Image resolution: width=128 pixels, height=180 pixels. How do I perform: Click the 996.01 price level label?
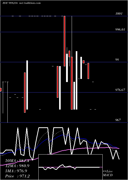tap(120, 30)
